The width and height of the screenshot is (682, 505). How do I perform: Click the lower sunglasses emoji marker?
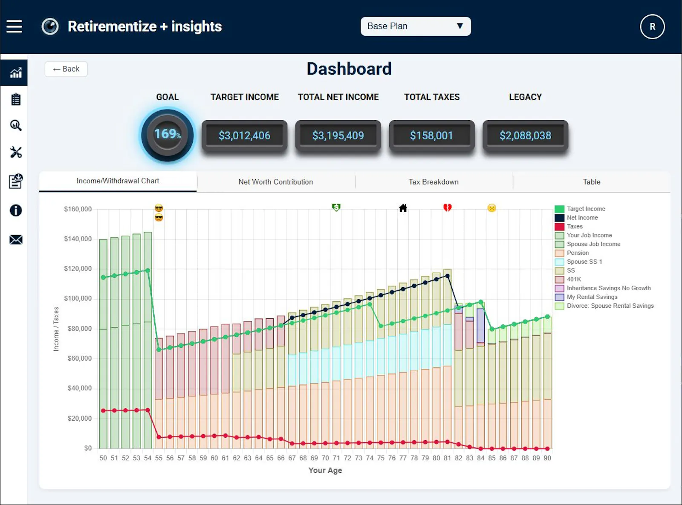pos(159,218)
